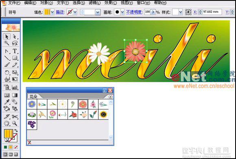Open the brush (画笔) dropdown
Image resolution: width=236 pixels, height=159 pixels.
click(122, 12)
